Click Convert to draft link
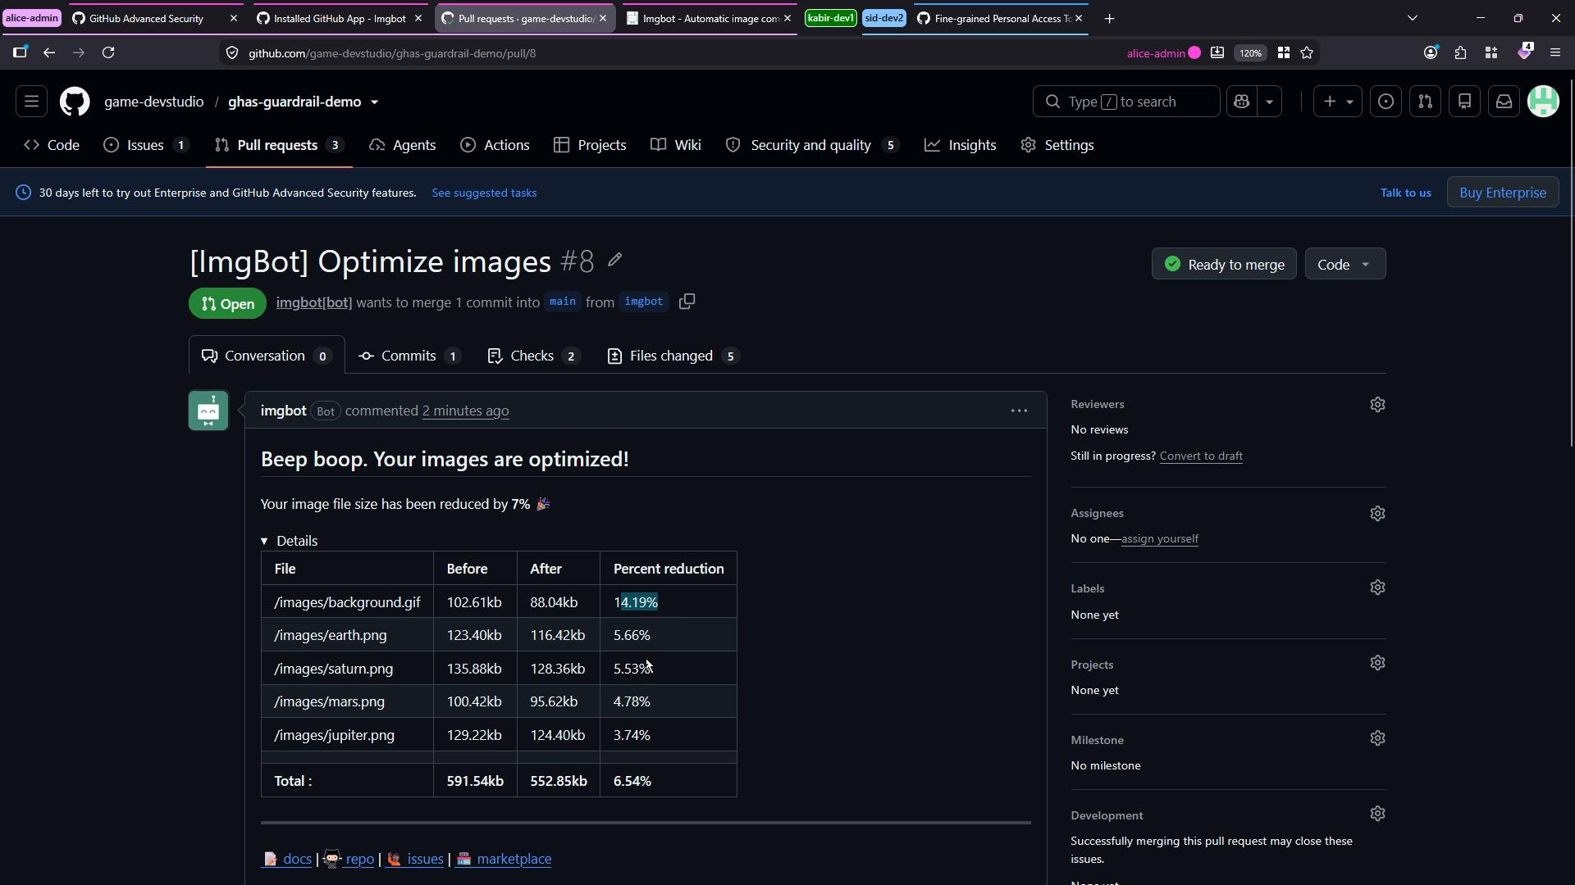1575x885 pixels. [x=1201, y=456]
